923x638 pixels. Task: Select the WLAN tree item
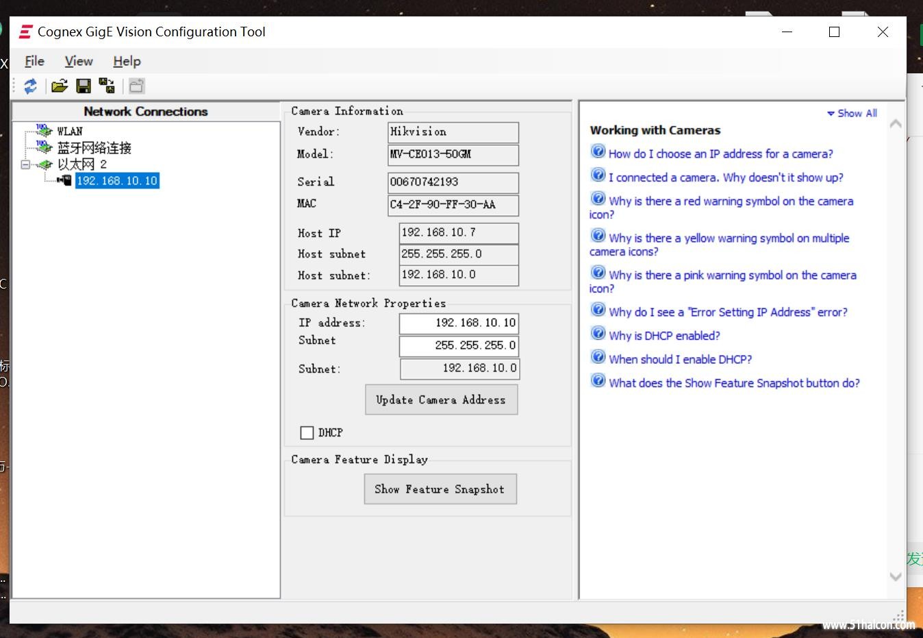(x=70, y=131)
